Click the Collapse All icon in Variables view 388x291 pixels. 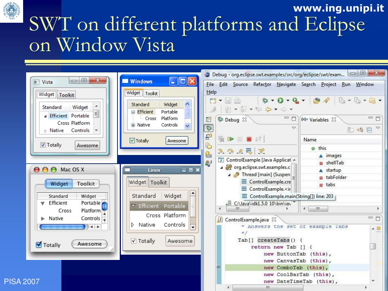369,130
